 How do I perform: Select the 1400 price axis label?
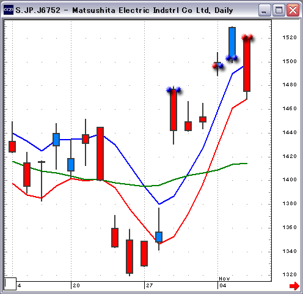tap(290, 179)
